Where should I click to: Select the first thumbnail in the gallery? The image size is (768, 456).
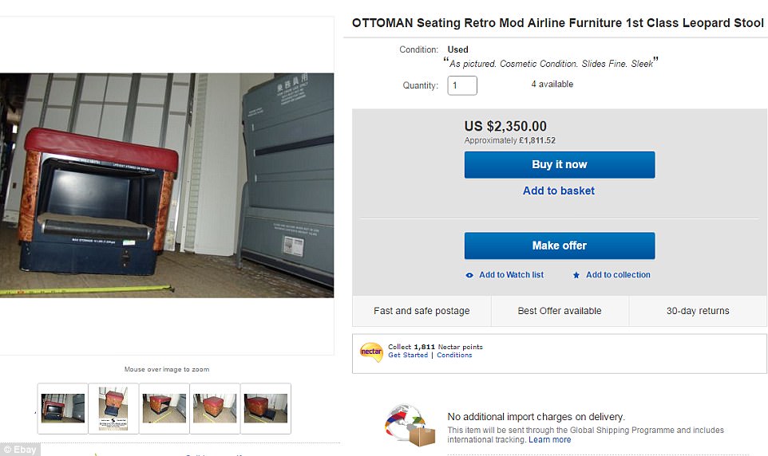[x=63, y=408]
